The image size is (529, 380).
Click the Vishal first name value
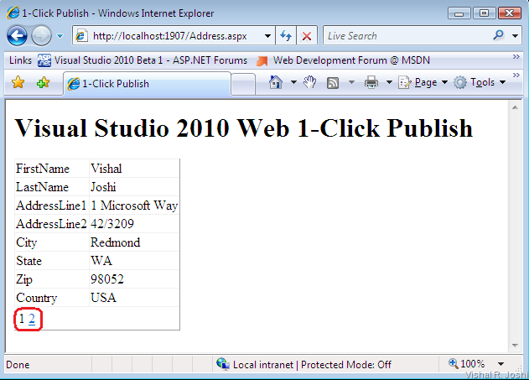tap(106, 169)
